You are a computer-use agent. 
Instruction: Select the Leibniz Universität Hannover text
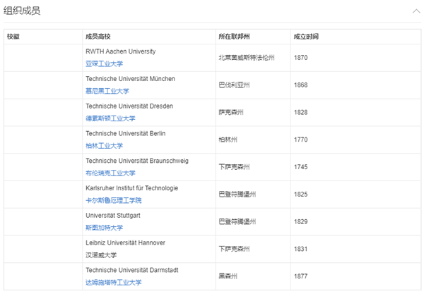(126, 242)
